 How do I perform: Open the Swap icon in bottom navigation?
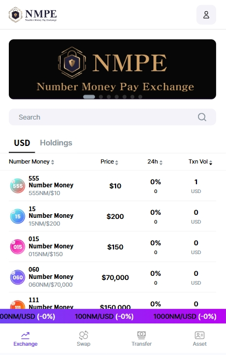[83, 338]
